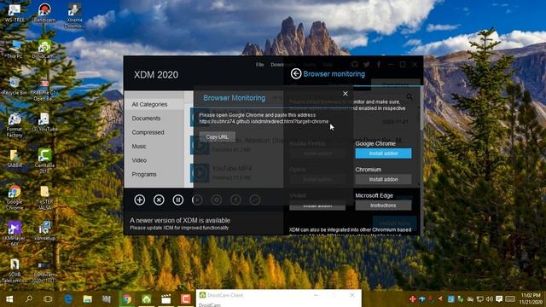
Task: Select Programs category
Action: 154,174
